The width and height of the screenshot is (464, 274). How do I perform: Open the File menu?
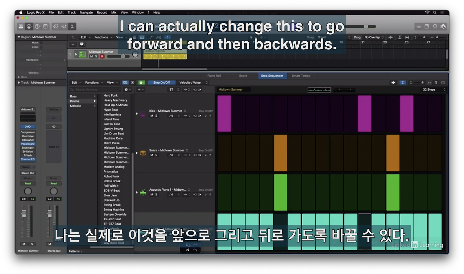(51, 12)
